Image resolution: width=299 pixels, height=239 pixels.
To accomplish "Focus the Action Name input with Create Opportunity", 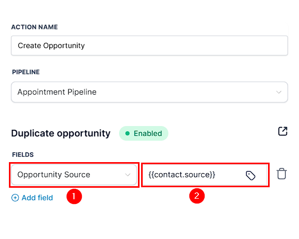I will (149, 45).
